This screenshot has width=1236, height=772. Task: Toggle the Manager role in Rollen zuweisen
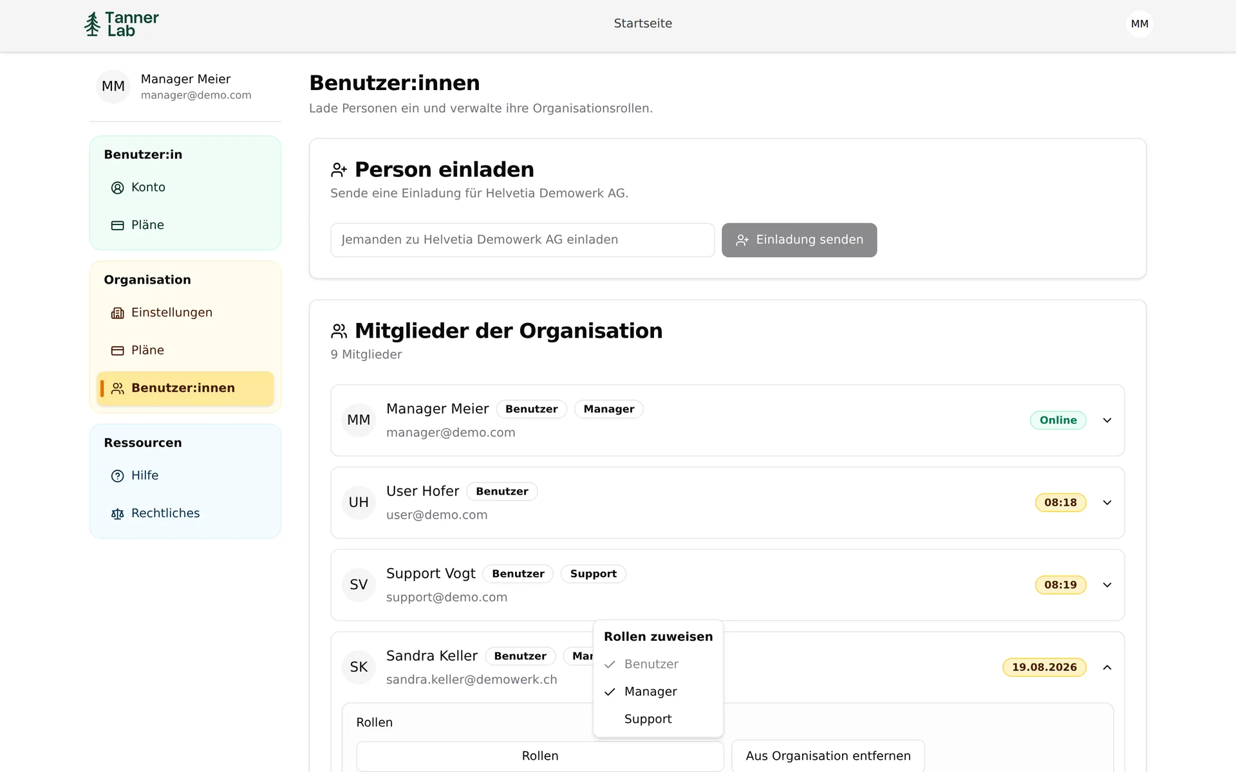click(658, 692)
